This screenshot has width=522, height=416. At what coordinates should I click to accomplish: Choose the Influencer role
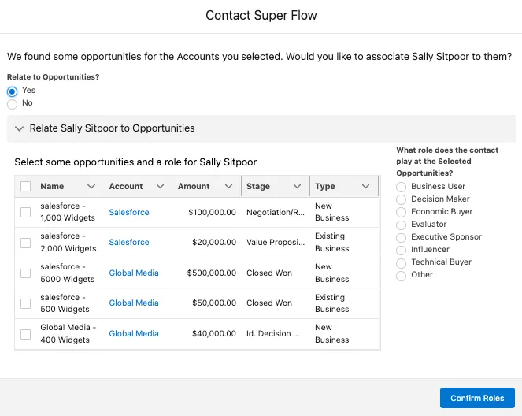402,250
